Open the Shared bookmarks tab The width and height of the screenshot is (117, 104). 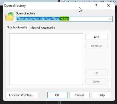point(43,28)
